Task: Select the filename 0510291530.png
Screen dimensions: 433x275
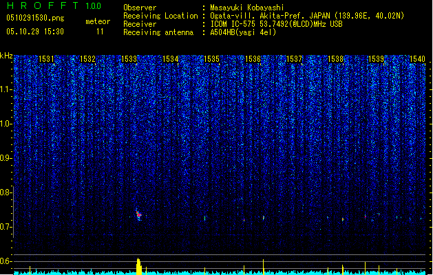Action: (35, 18)
